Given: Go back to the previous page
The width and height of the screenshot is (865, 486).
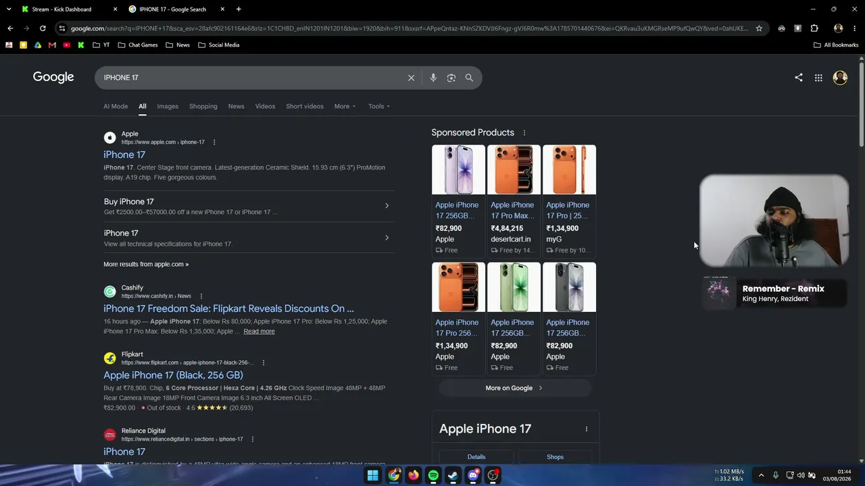Looking at the screenshot, I should 10,28.
